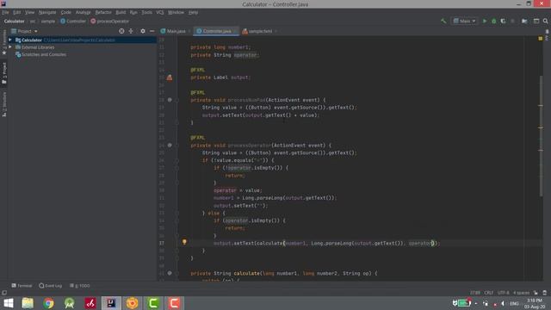Open the Code menu
551x310 pixels.
(x=65, y=12)
